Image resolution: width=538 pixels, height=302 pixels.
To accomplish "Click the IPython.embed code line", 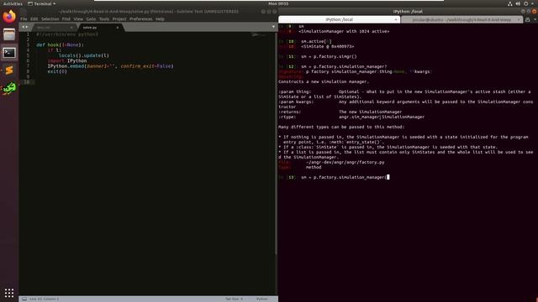I will click(x=110, y=66).
